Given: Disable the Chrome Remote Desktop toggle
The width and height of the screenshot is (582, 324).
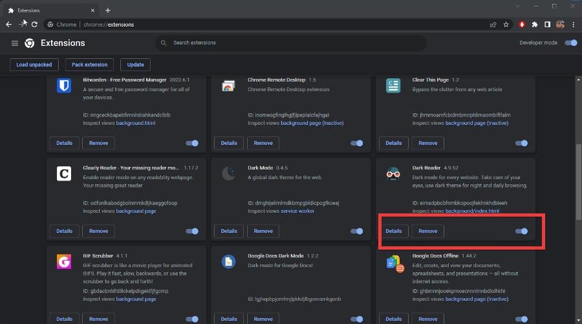Looking at the screenshot, I should [357, 144].
